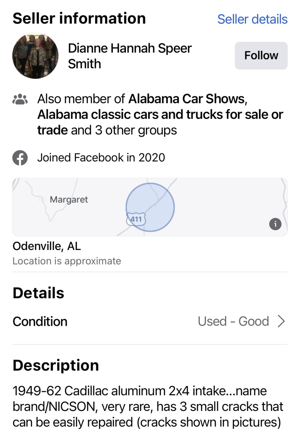This screenshot has height=443, width=300.
Task: Tap the Odenville, AL location text
Action: pos(47,246)
